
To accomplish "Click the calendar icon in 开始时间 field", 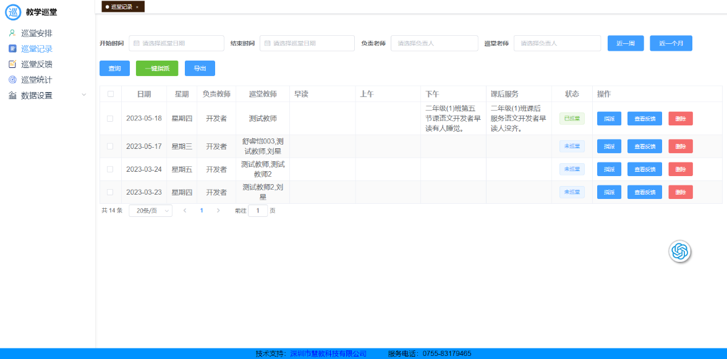I will point(136,43).
